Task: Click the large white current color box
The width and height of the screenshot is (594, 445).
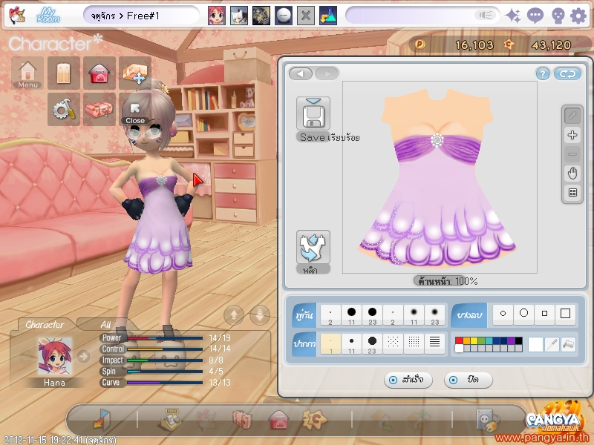Action: click(x=535, y=344)
